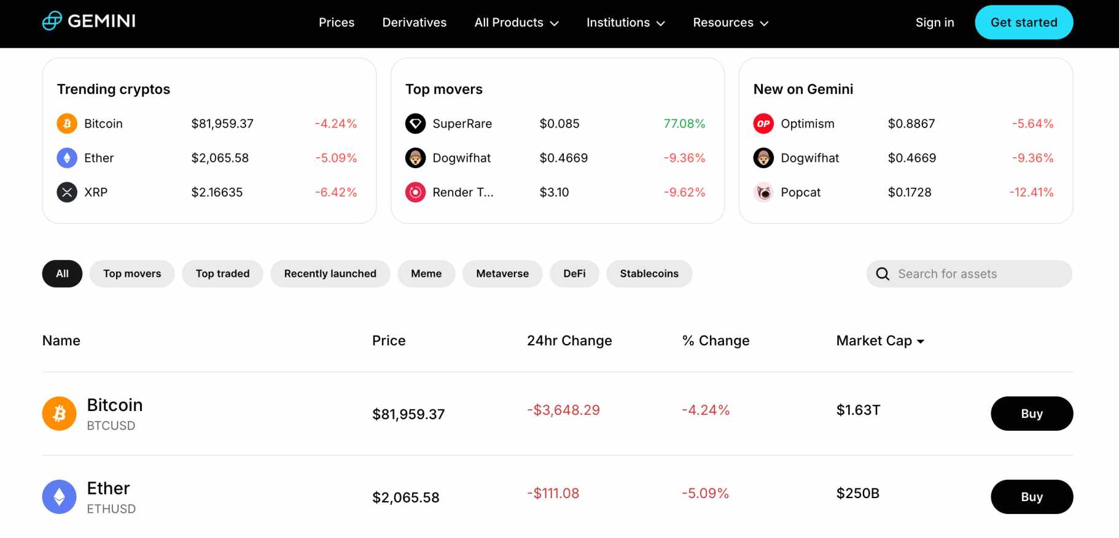Click Optimism icon in New on Gemini
Screen dimensions: 1119x538
pyautogui.click(x=763, y=123)
